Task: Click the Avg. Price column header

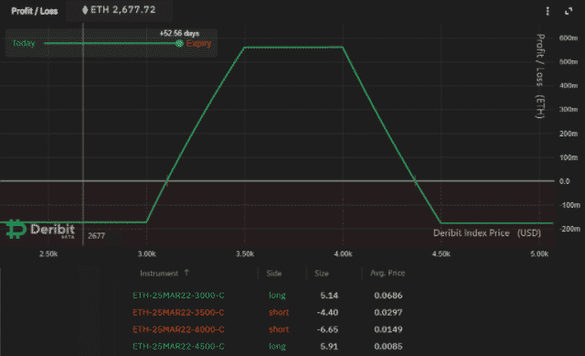Action: [x=388, y=273]
